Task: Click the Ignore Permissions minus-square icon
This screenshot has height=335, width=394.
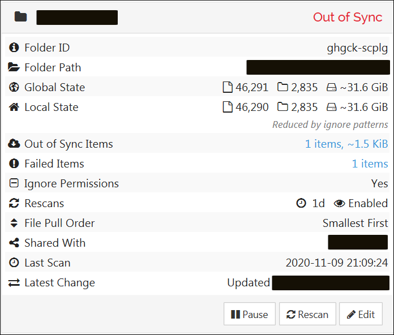Action: coord(14,184)
